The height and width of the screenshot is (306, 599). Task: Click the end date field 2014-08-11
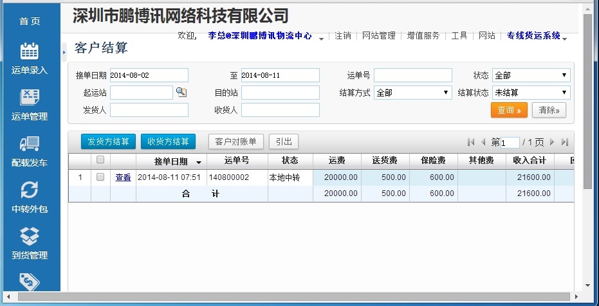[281, 75]
